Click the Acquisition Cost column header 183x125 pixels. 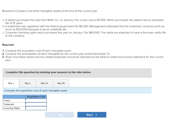point(36,97)
